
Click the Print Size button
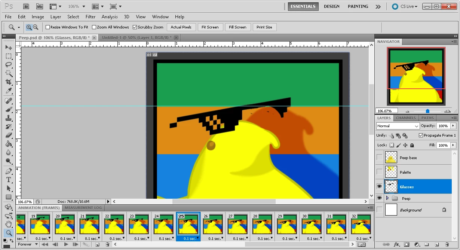pyautogui.click(x=264, y=27)
